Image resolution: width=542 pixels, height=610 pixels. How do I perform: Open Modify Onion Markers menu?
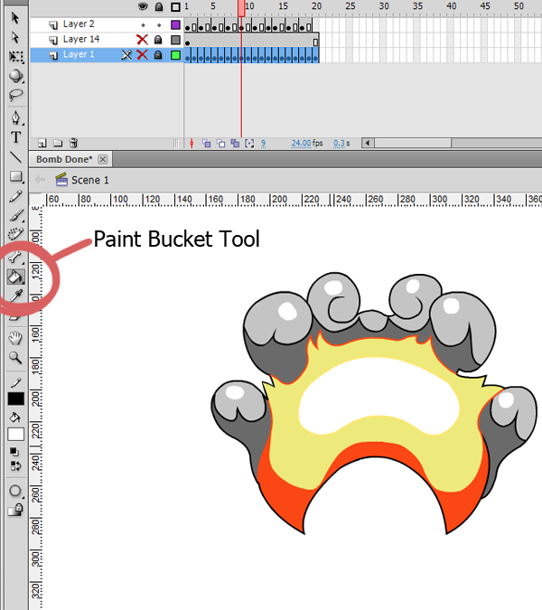(x=249, y=144)
